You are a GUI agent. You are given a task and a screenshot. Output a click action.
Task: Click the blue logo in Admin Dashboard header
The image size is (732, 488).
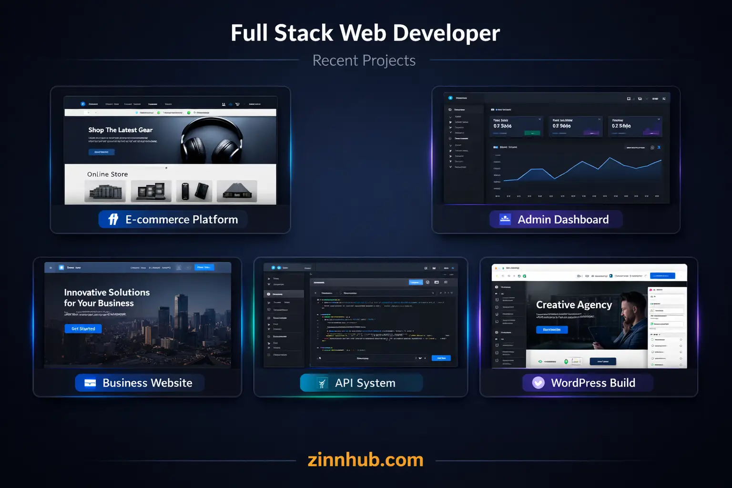pos(450,98)
